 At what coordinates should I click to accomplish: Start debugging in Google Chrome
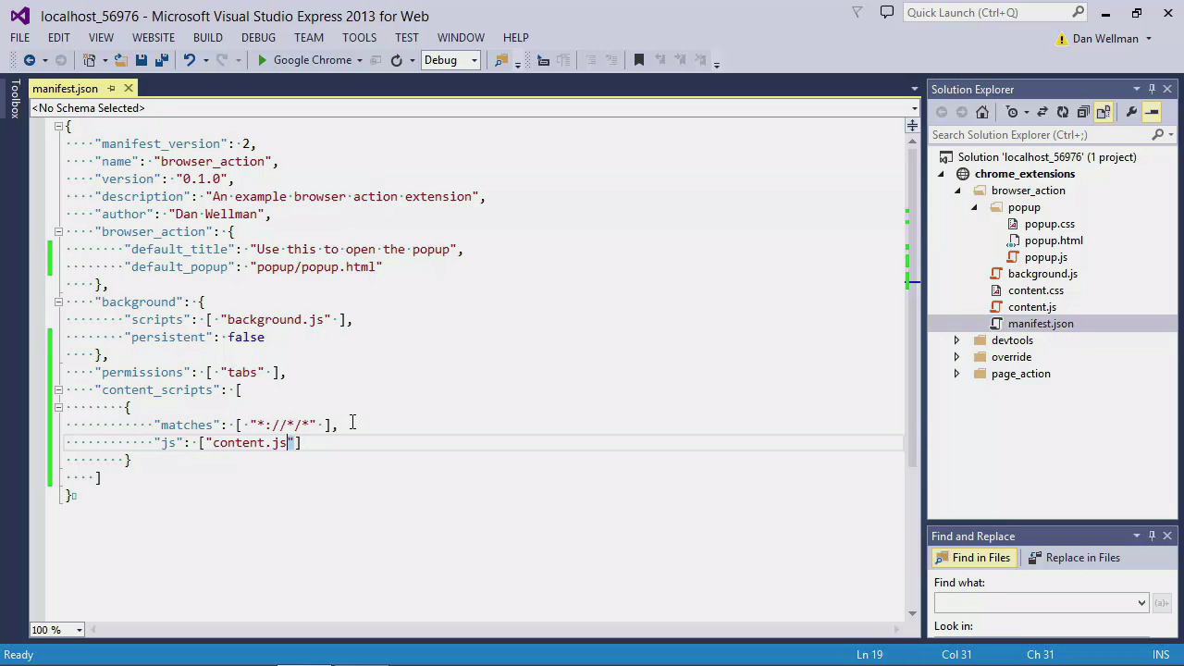click(x=304, y=60)
